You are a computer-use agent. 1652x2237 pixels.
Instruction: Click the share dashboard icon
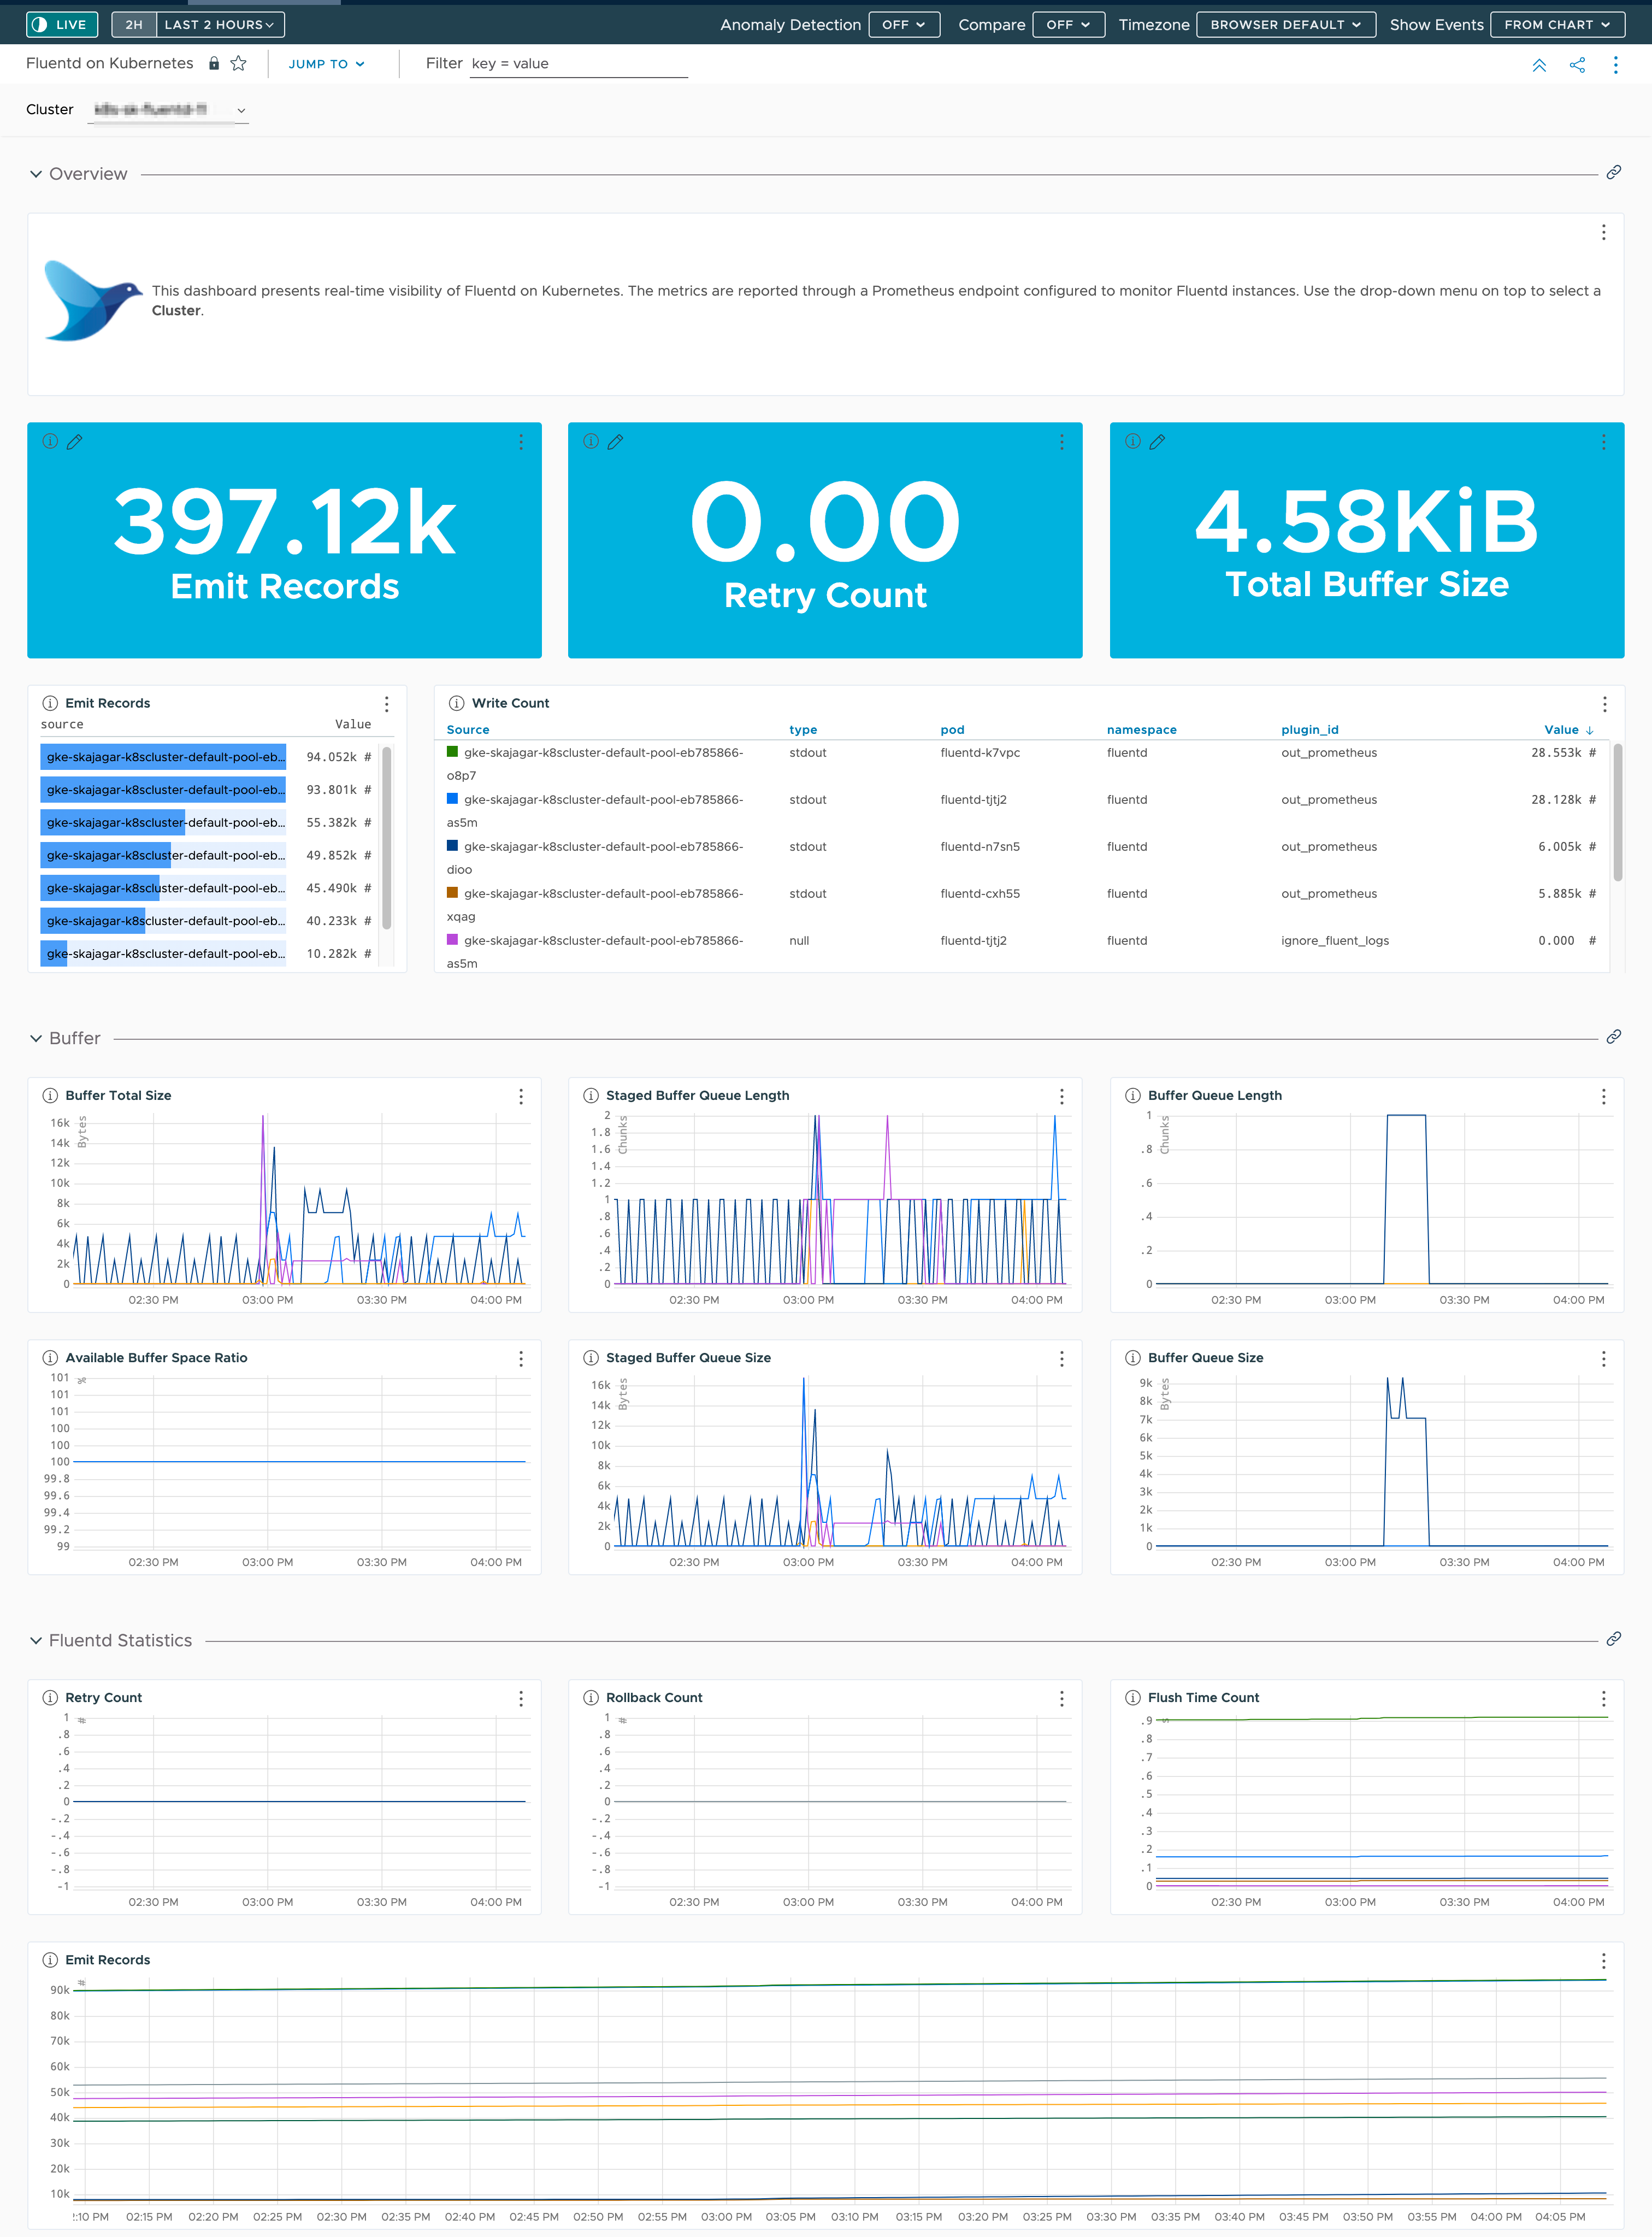click(1577, 65)
